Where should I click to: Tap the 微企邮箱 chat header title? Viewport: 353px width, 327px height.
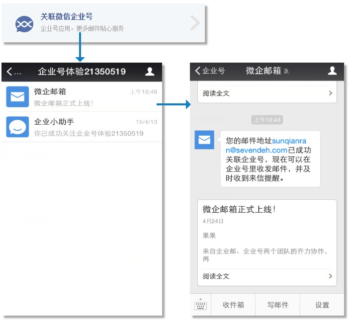coord(264,71)
